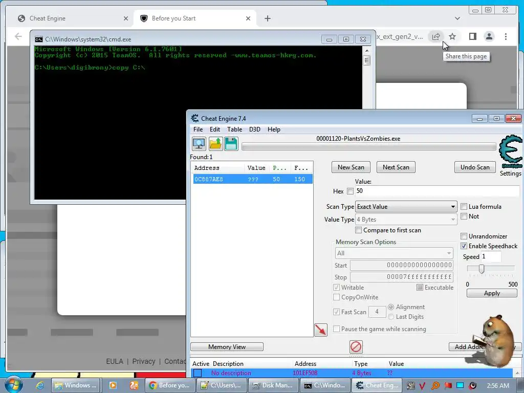Open the File menu in Cheat Engine
This screenshot has width=524, height=393.
coord(198,129)
